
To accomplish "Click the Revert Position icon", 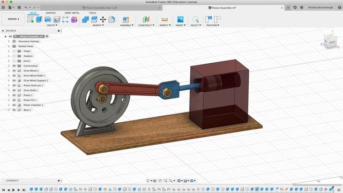I will (217, 19).
